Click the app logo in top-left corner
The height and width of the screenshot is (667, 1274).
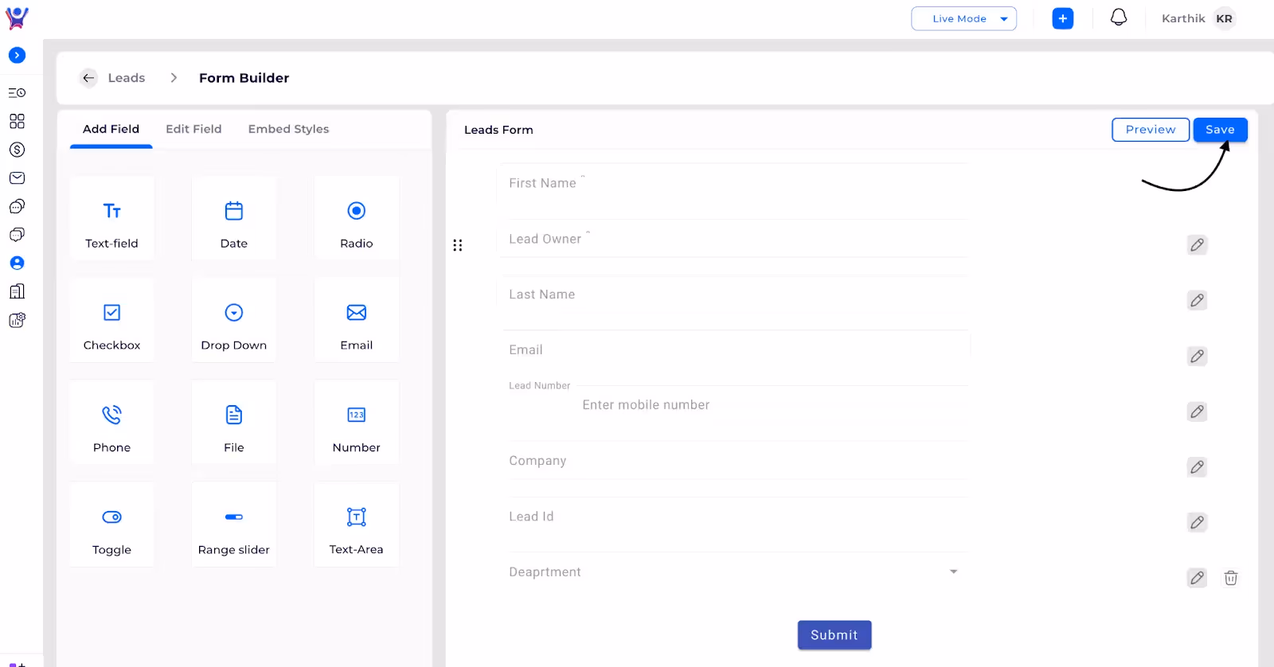17,18
